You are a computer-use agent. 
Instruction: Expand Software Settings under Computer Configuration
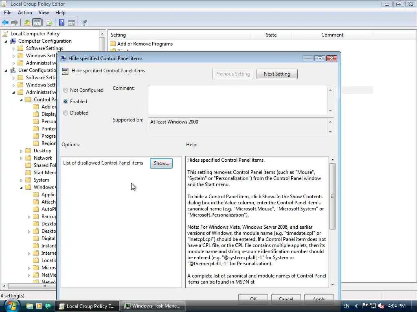[x=13, y=49]
